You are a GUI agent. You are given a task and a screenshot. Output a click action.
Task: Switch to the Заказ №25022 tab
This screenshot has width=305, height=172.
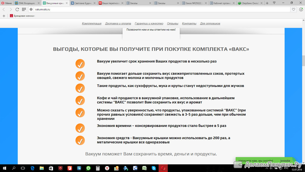(x=194, y=3)
